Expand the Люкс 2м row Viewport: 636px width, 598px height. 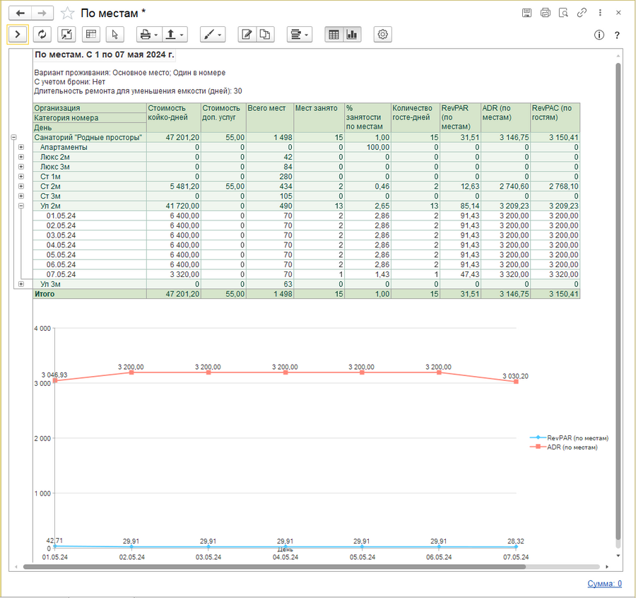[21, 157]
